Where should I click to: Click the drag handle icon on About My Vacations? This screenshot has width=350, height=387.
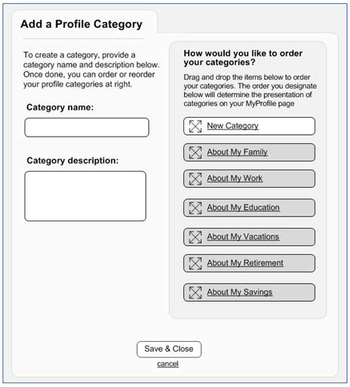click(x=195, y=237)
